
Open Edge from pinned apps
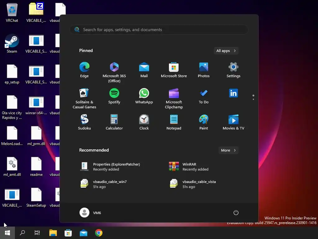tap(84, 70)
